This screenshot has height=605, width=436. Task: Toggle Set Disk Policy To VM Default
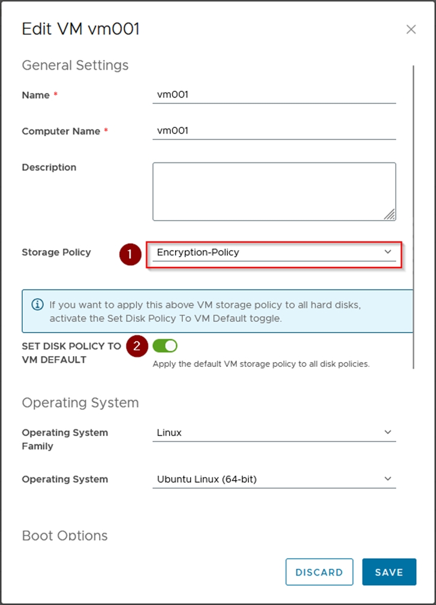pyautogui.click(x=165, y=346)
